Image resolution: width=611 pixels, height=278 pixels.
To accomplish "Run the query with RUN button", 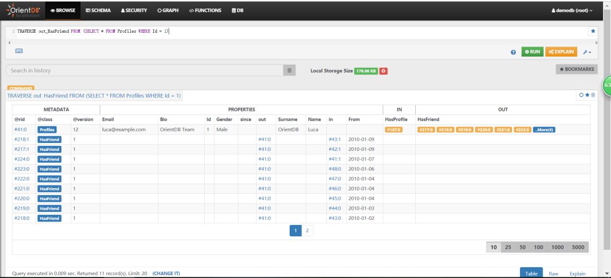I will [x=532, y=52].
